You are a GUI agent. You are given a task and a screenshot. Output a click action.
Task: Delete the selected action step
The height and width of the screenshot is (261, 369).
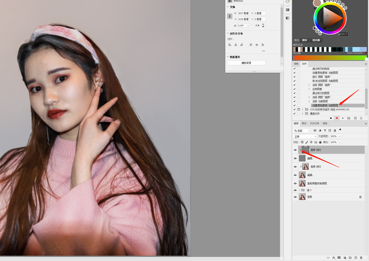pos(362,118)
